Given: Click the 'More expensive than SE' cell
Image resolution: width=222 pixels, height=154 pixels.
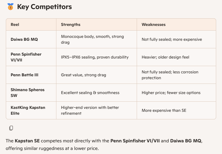Looking at the screenshot, I should coord(164,110).
